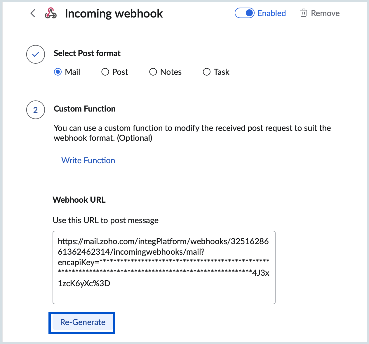This screenshot has height=344, width=369.
Task: Click the Enabled status label
Action: coord(271,13)
